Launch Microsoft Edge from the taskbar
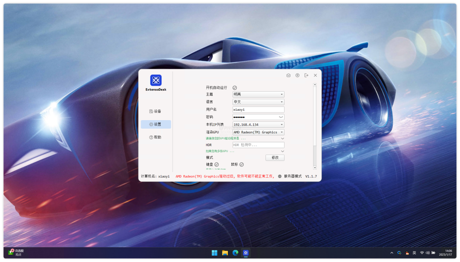The image size is (460, 262). 235,253
